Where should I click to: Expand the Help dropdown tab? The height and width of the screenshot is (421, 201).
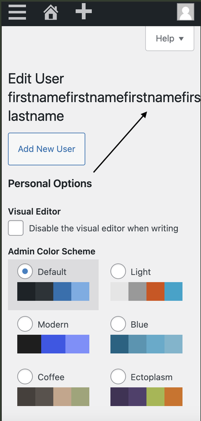pos(170,38)
